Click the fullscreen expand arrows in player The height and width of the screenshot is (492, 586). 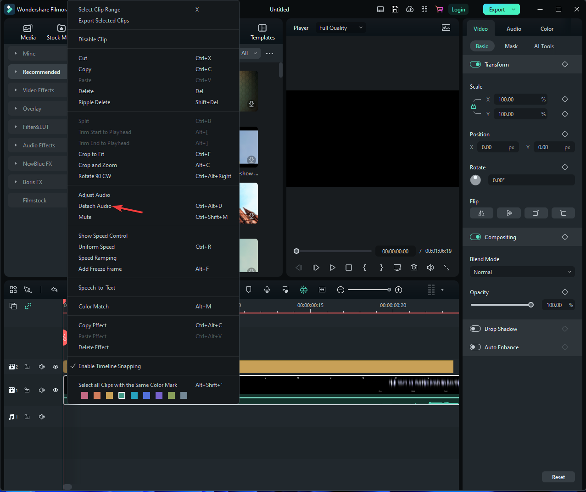pyautogui.click(x=446, y=268)
